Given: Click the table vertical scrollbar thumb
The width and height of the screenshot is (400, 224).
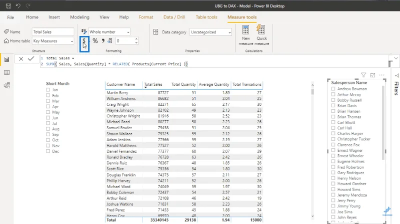Looking at the screenshot, I should [x=312, y=91].
